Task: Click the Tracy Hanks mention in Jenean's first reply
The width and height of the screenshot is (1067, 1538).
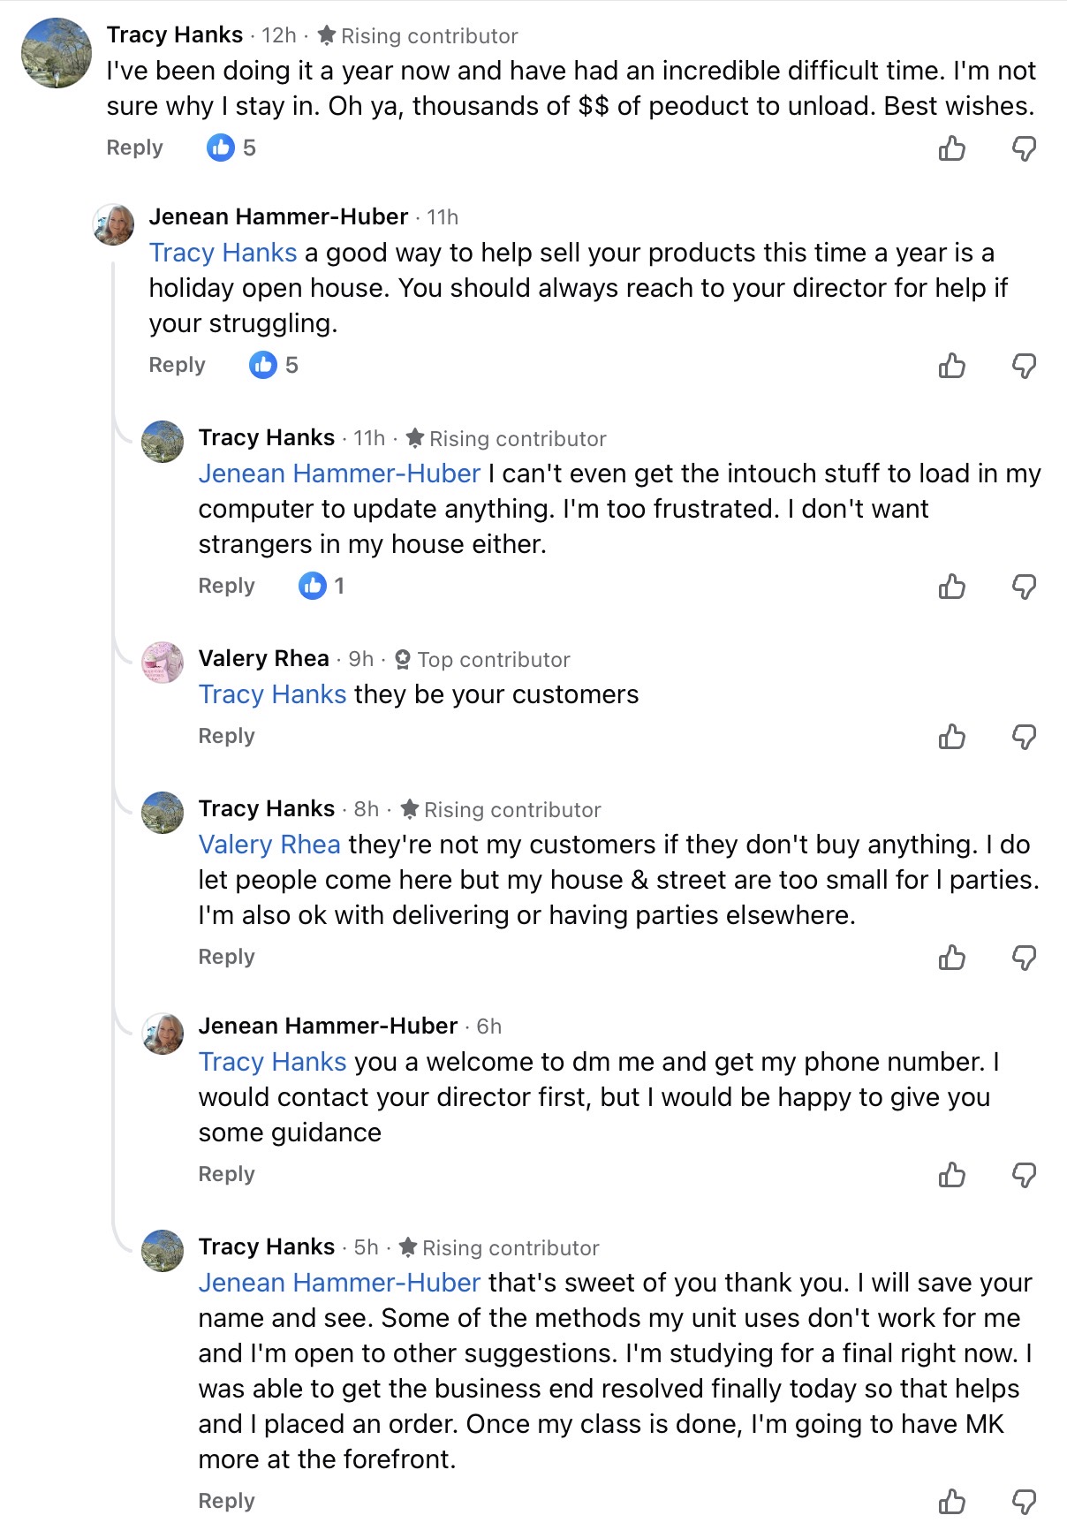Action: click(223, 253)
